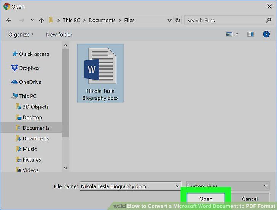Open the Pictures folder
277x210 pixels.
tap(32, 160)
